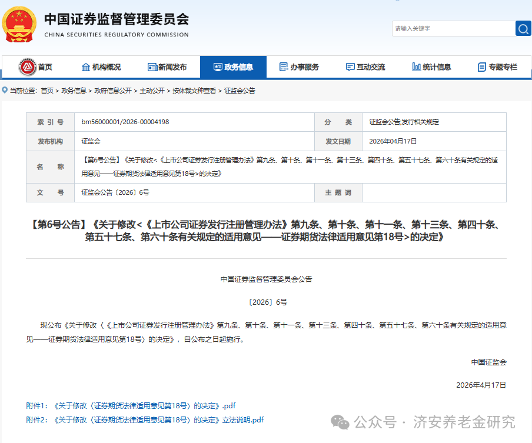
Task: Click the 发布机构 value 证监会
Action: click(x=91, y=141)
